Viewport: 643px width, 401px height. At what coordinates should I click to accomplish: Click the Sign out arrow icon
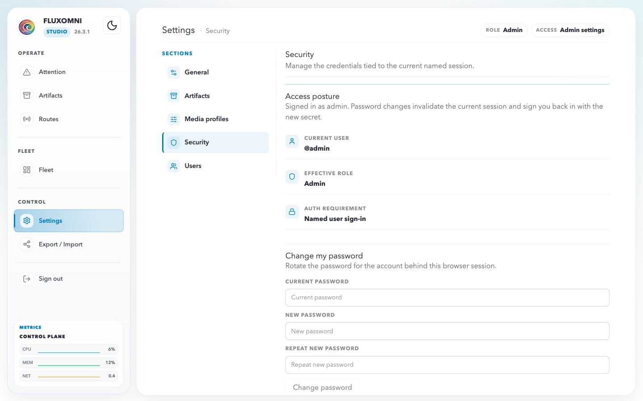point(27,279)
